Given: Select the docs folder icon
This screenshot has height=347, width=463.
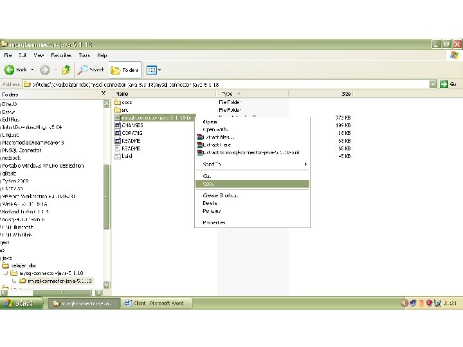Looking at the screenshot, I should pyautogui.click(x=118, y=102).
